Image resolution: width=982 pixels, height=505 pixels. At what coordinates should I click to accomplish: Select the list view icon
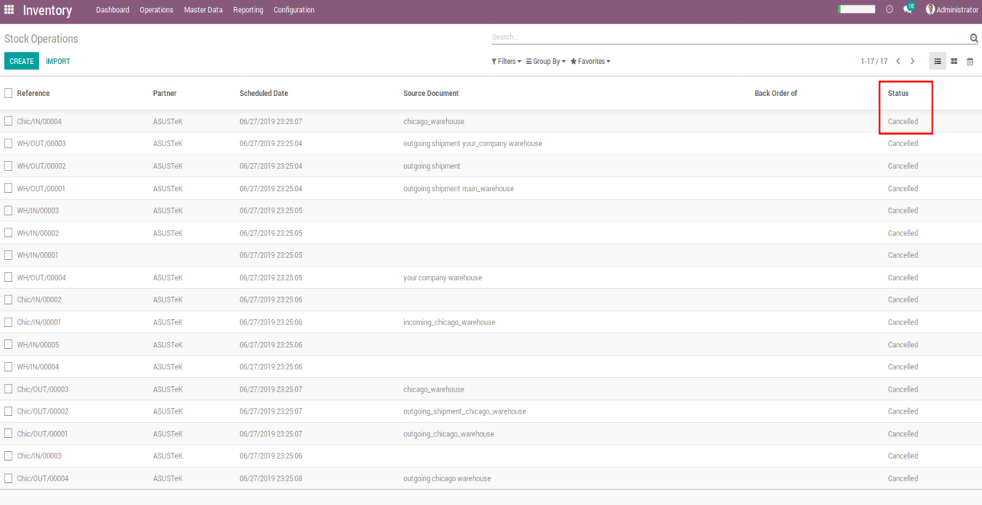[938, 62]
